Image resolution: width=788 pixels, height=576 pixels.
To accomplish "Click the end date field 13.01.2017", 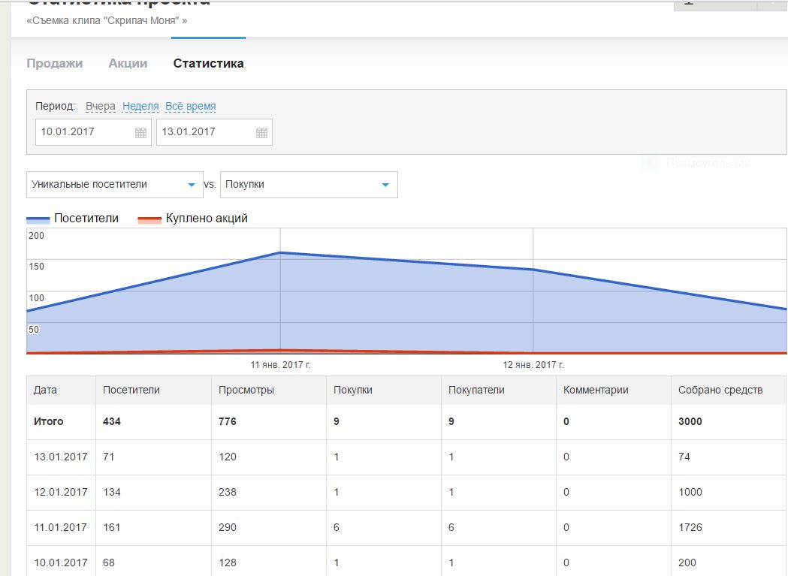I will (x=204, y=132).
